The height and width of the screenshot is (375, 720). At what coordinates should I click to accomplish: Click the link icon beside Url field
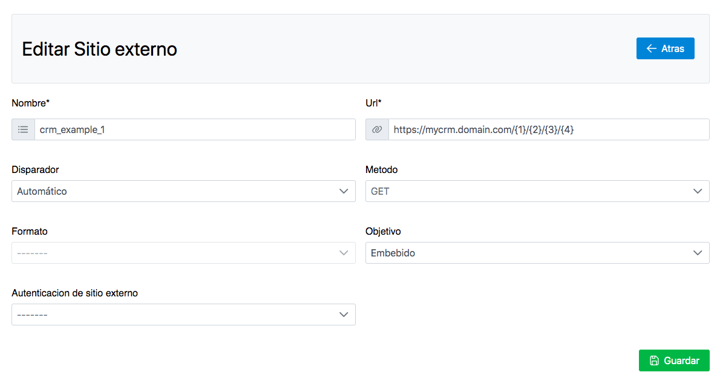tap(377, 129)
